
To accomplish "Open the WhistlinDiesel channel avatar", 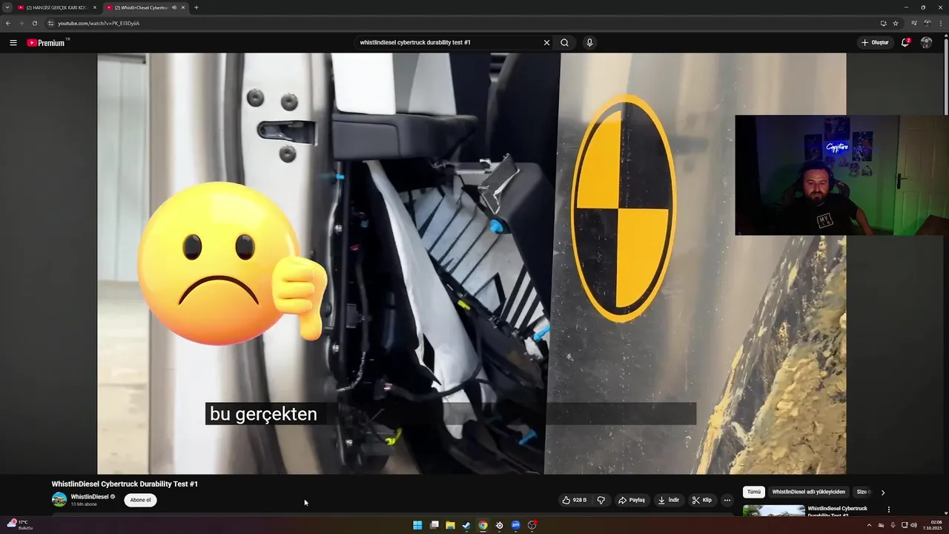I will tap(59, 500).
